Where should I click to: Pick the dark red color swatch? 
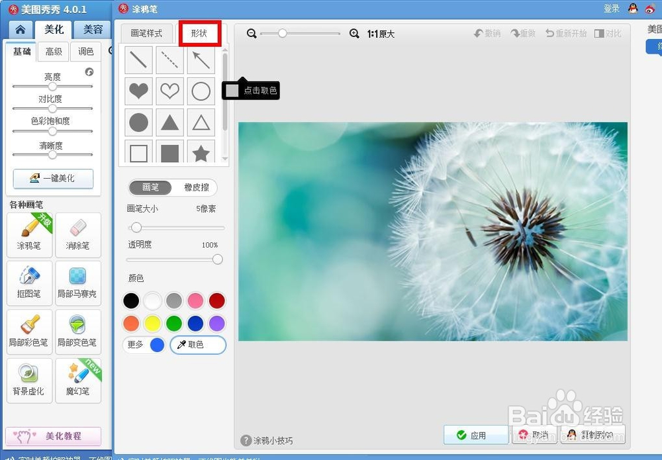coord(217,301)
